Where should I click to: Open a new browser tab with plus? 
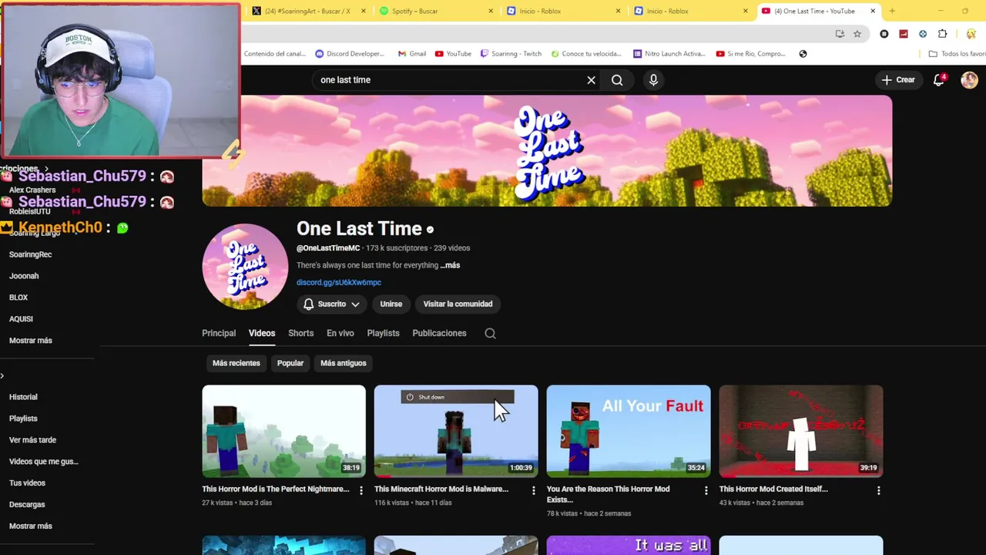tap(892, 11)
